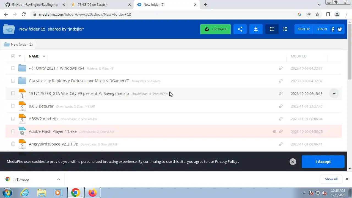Open selection dropdown arrow beside header checkbox

coord(20,56)
